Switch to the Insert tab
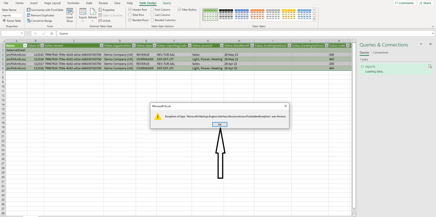This screenshot has width=436, height=217. pyautogui.click(x=34, y=3)
